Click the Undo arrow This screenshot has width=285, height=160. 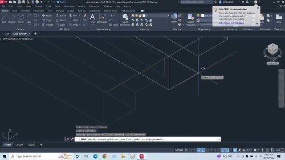pos(41,2)
